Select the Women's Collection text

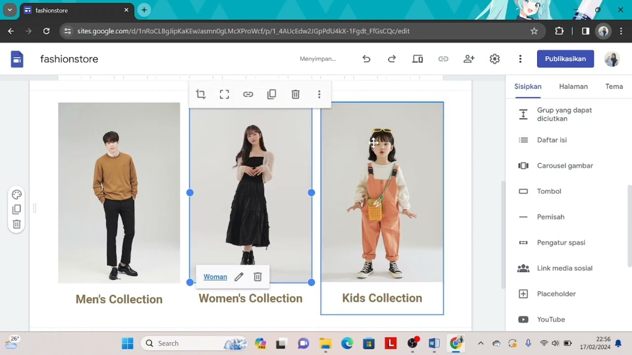point(250,298)
